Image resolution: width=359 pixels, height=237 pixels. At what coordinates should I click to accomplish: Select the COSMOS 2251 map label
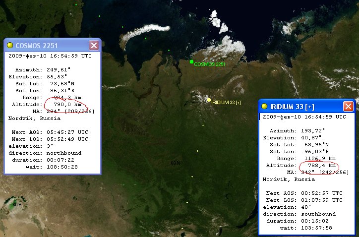pyautogui.click(x=209, y=64)
